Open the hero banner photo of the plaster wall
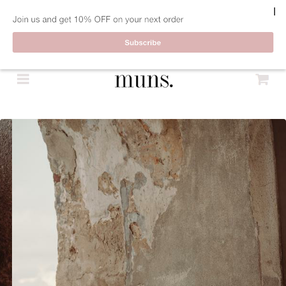Screen dimensions: 286x286 coord(143,202)
